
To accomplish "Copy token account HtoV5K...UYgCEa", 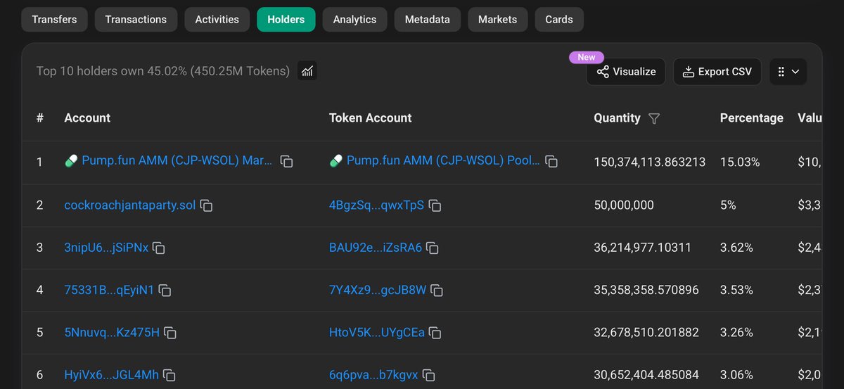I will [x=435, y=332].
